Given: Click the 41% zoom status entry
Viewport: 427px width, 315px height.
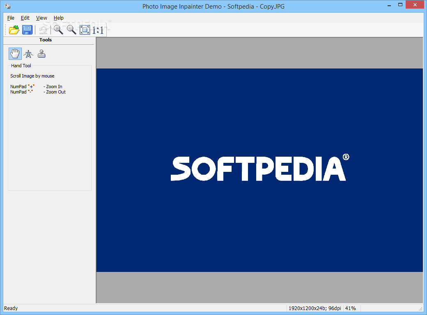Looking at the screenshot, I should point(351,308).
